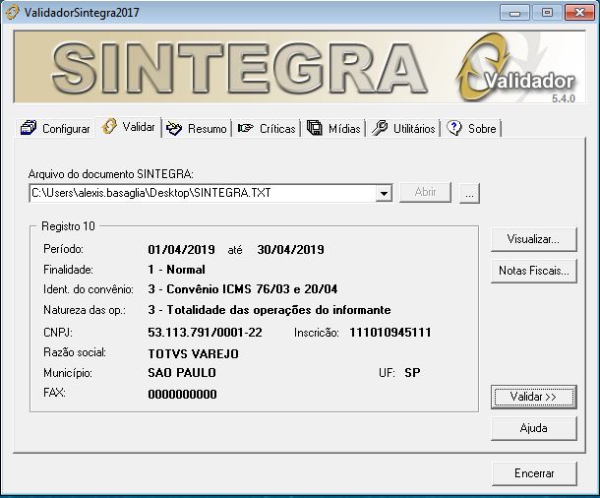This screenshot has width=600, height=498.
Task: Click the ValidadorSintegra2017 title bar icon
Action: tap(12, 12)
